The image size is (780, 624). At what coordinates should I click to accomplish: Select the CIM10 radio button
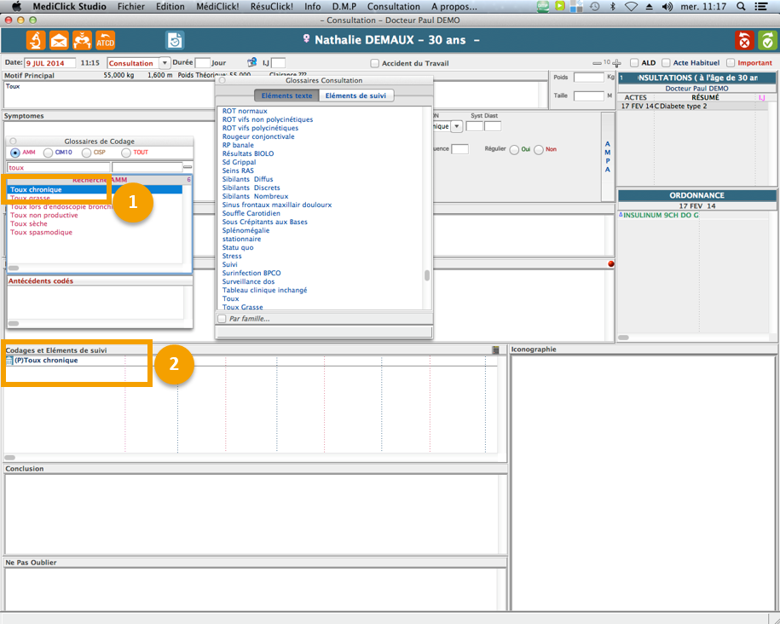click(48, 153)
